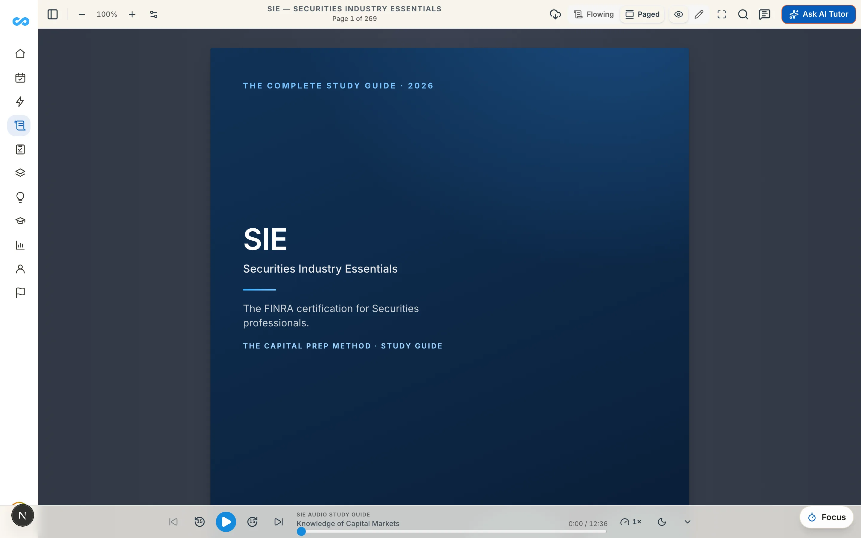The image size is (861, 538).
Task: Zoom out with the minus button
Action: [82, 14]
